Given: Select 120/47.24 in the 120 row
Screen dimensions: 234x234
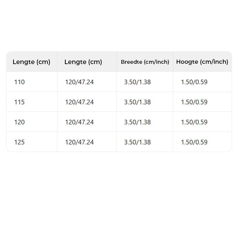Looking at the screenshot, I should [x=79, y=122].
